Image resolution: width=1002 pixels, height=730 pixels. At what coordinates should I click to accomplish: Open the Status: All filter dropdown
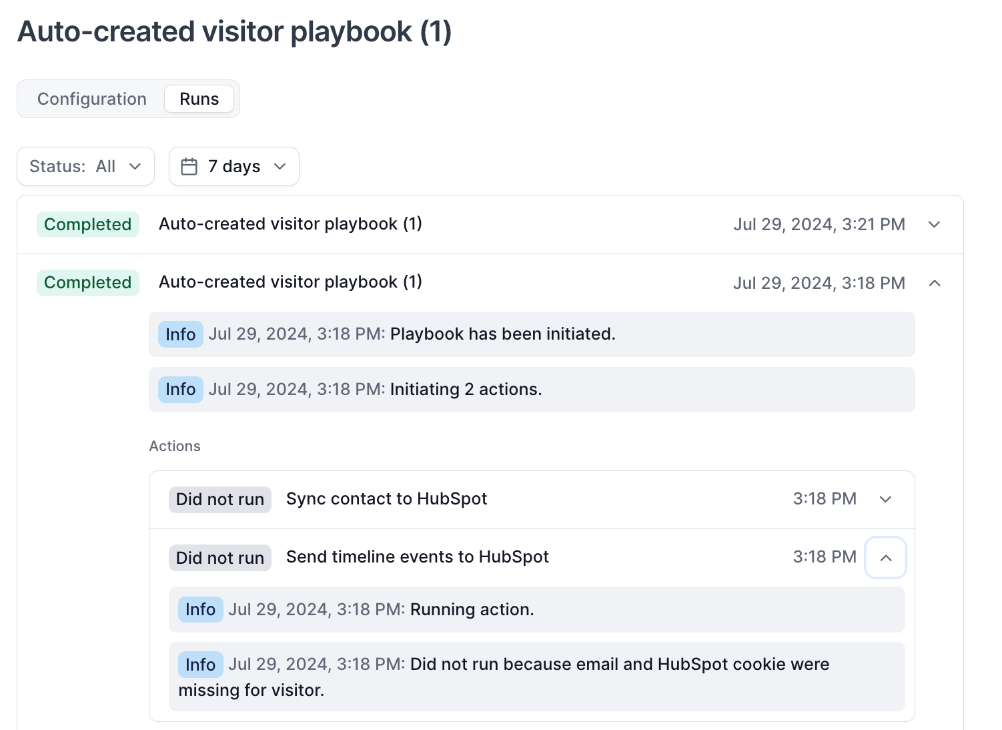tap(85, 166)
